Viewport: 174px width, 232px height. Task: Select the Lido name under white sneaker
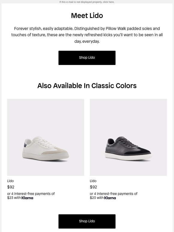pos(10,181)
